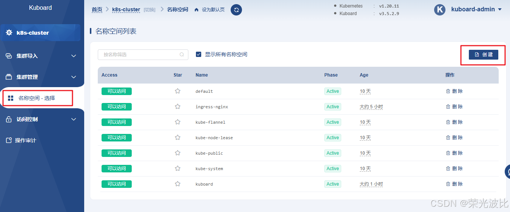This screenshot has height=212, width=510.
Task: Click the 集群管理 sidebar icon
Action: 9,77
